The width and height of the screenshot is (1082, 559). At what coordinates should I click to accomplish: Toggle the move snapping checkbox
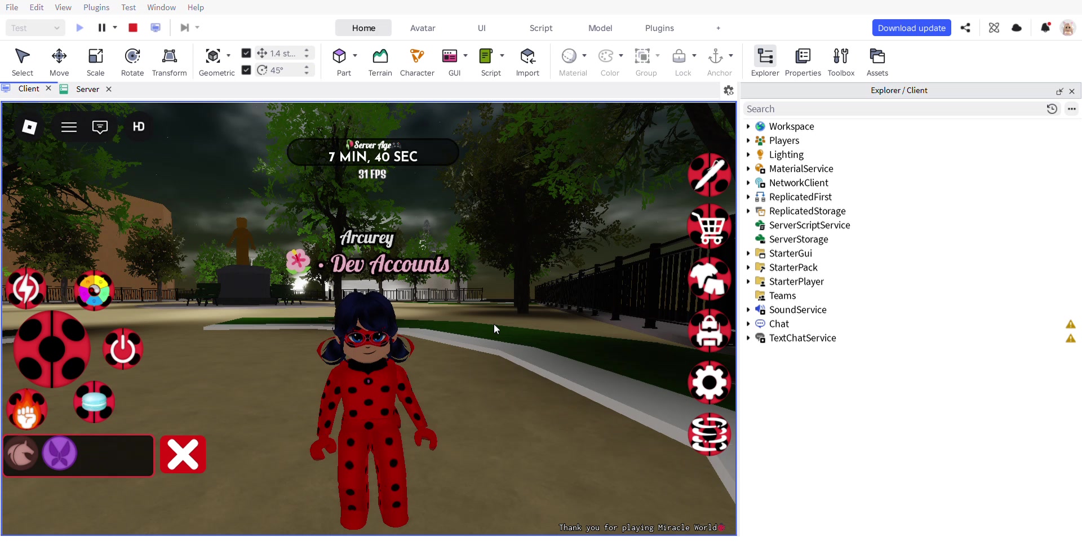pyautogui.click(x=246, y=53)
